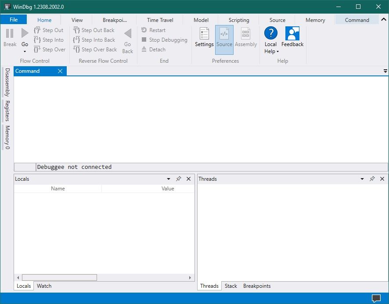Open the Registers sidebar panel
The width and height of the screenshot is (389, 304).
click(6, 111)
